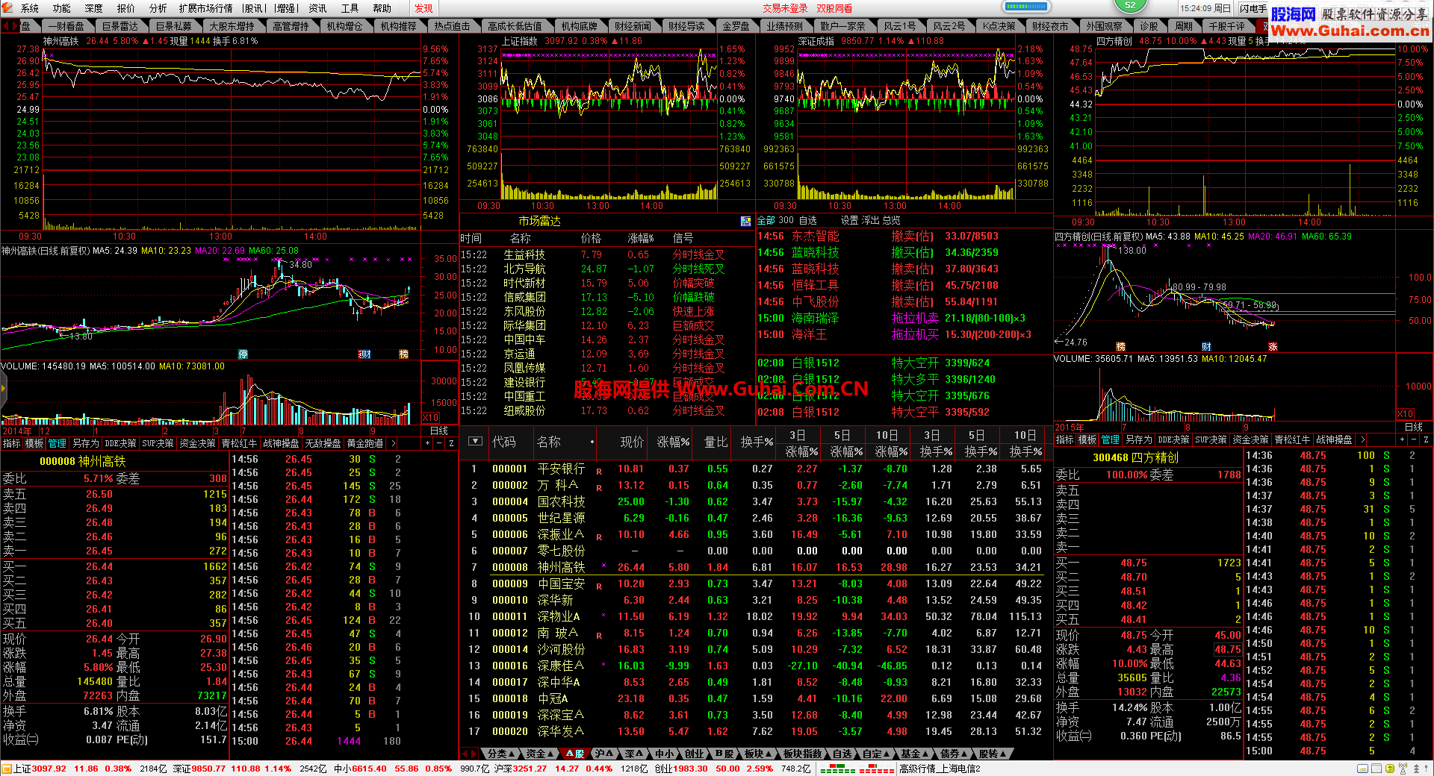Open the stock list column dropdown arrow
Image resolution: width=1434 pixels, height=776 pixels.
[475, 441]
